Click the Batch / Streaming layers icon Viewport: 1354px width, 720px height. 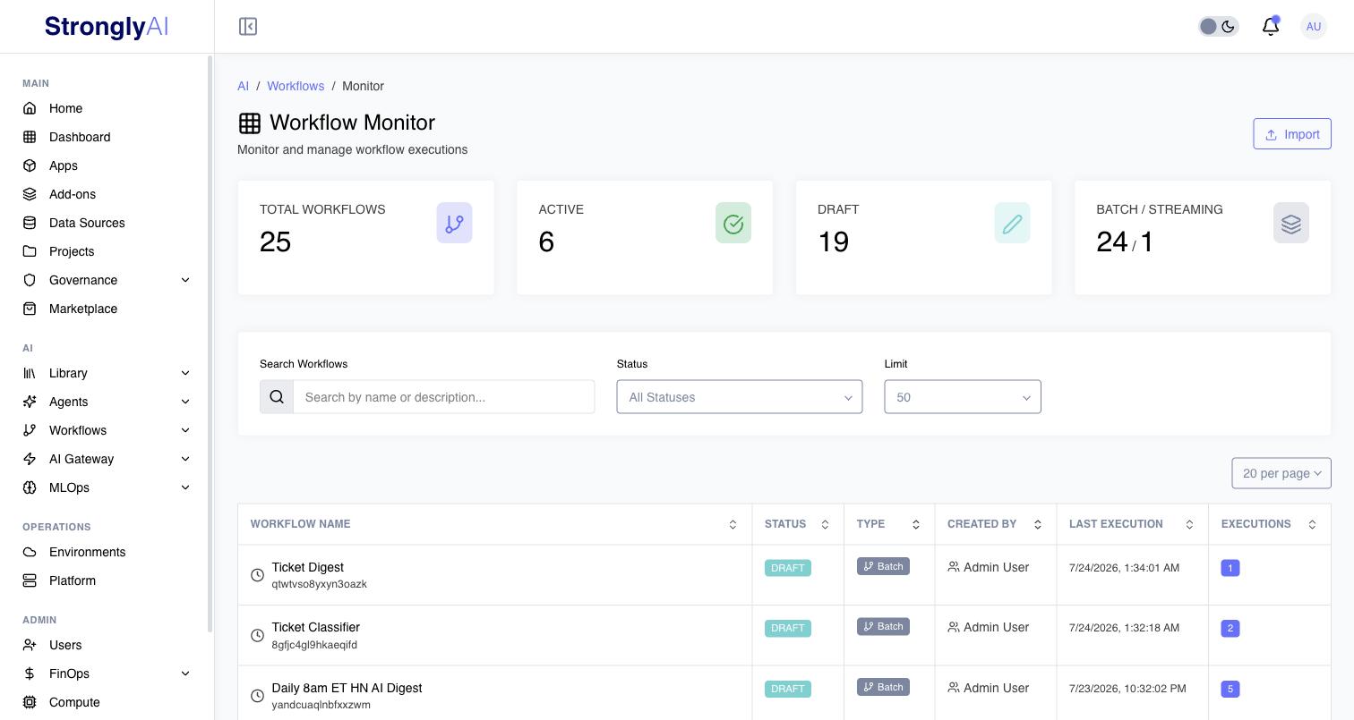(x=1291, y=223)
